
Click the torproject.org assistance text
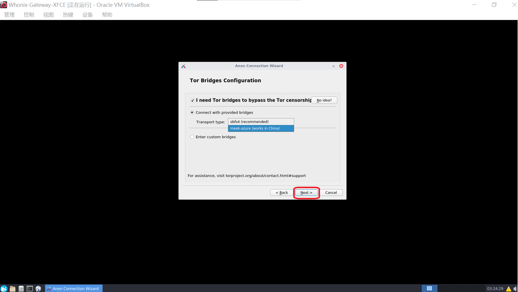(247, 176)
